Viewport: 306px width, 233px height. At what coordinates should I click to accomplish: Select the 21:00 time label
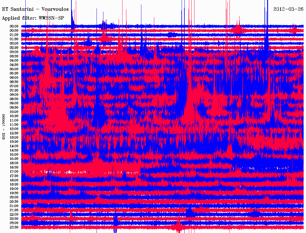point(14,206)
